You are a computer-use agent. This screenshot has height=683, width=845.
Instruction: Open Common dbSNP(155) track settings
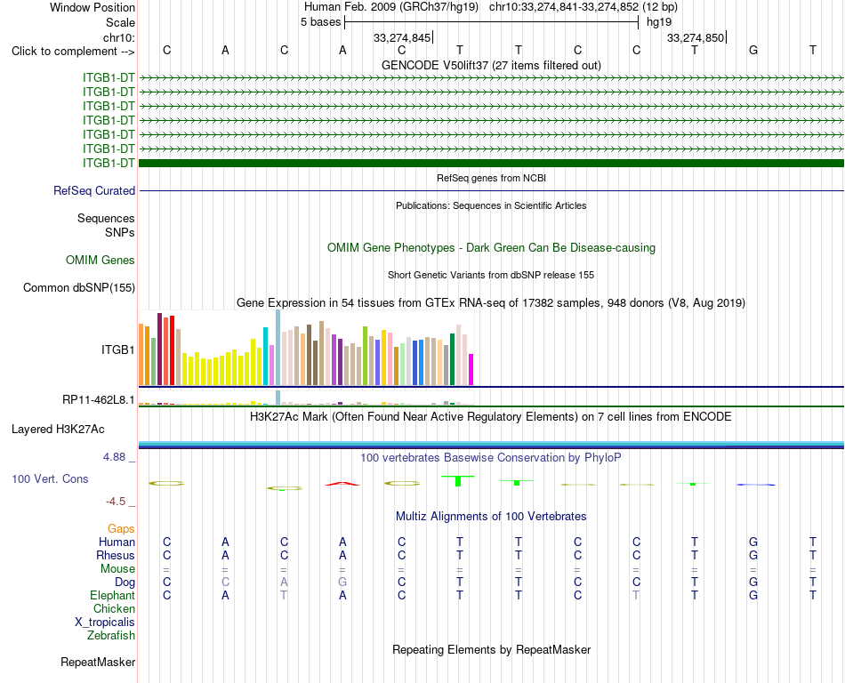[79, 287]
